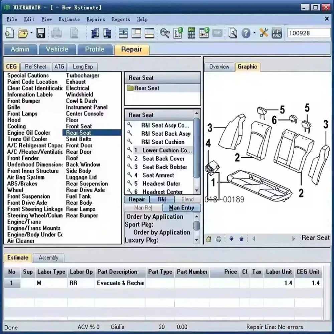Image resolution: width=334 pixels, height=334 pixels.
Task: Toggle the Blend operation button
Action: point(187,199)
